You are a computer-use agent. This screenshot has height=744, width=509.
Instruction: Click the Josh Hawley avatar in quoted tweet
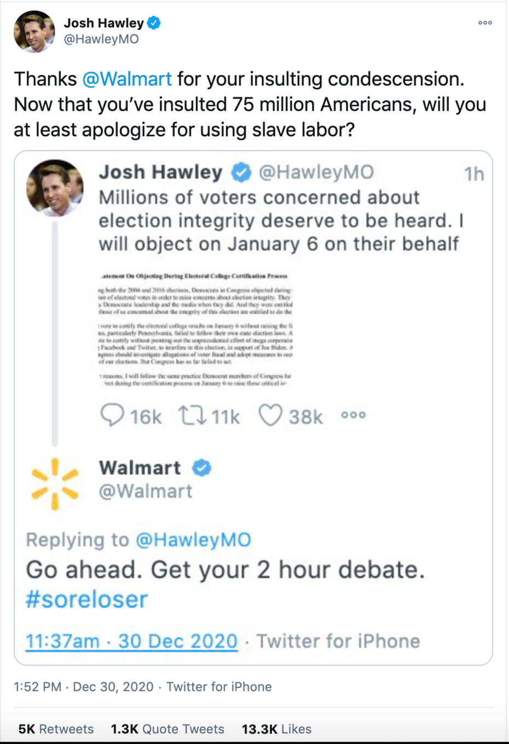click(x=55, y=188)
